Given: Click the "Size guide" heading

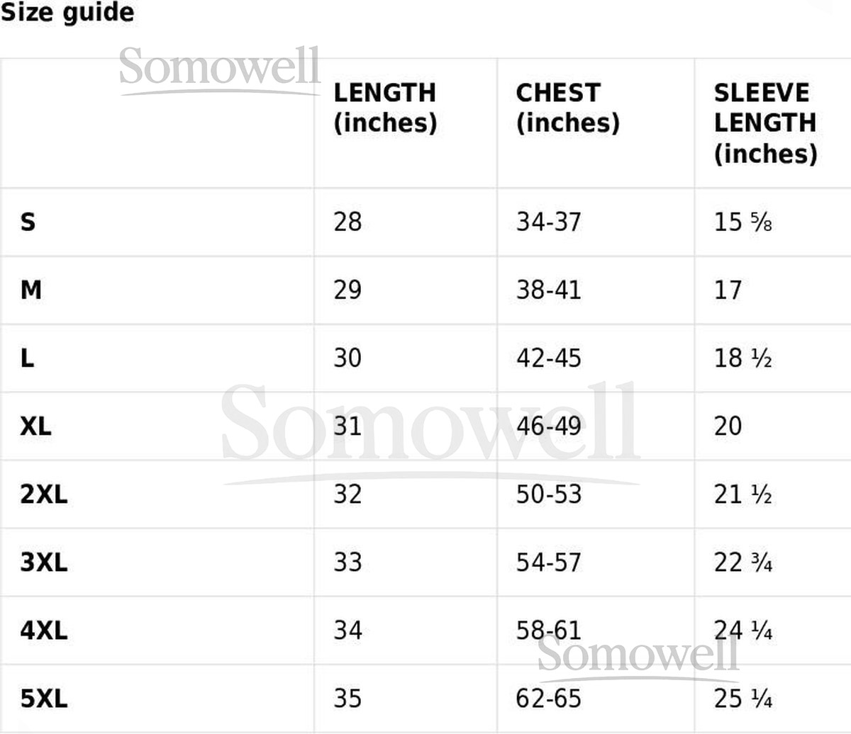Looking at the screenshot, I should point(67,13).
